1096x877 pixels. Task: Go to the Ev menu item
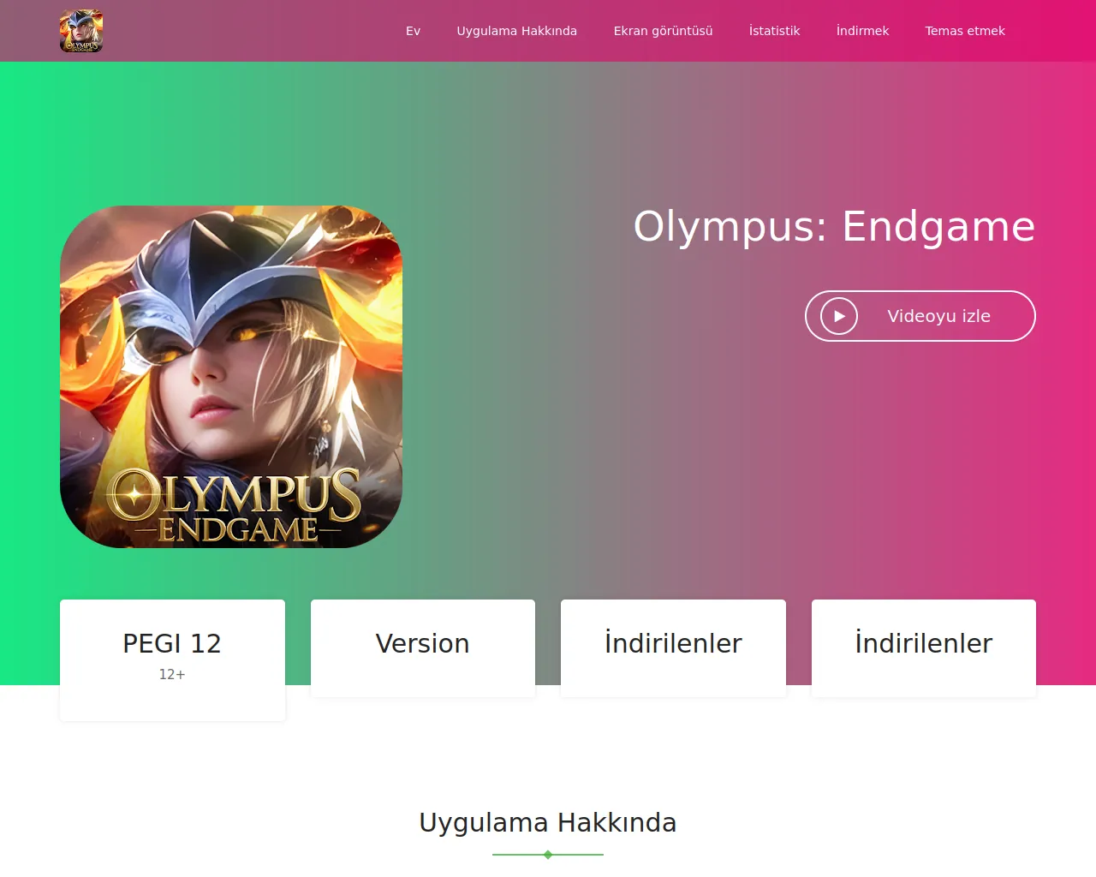tap(413, 31)
